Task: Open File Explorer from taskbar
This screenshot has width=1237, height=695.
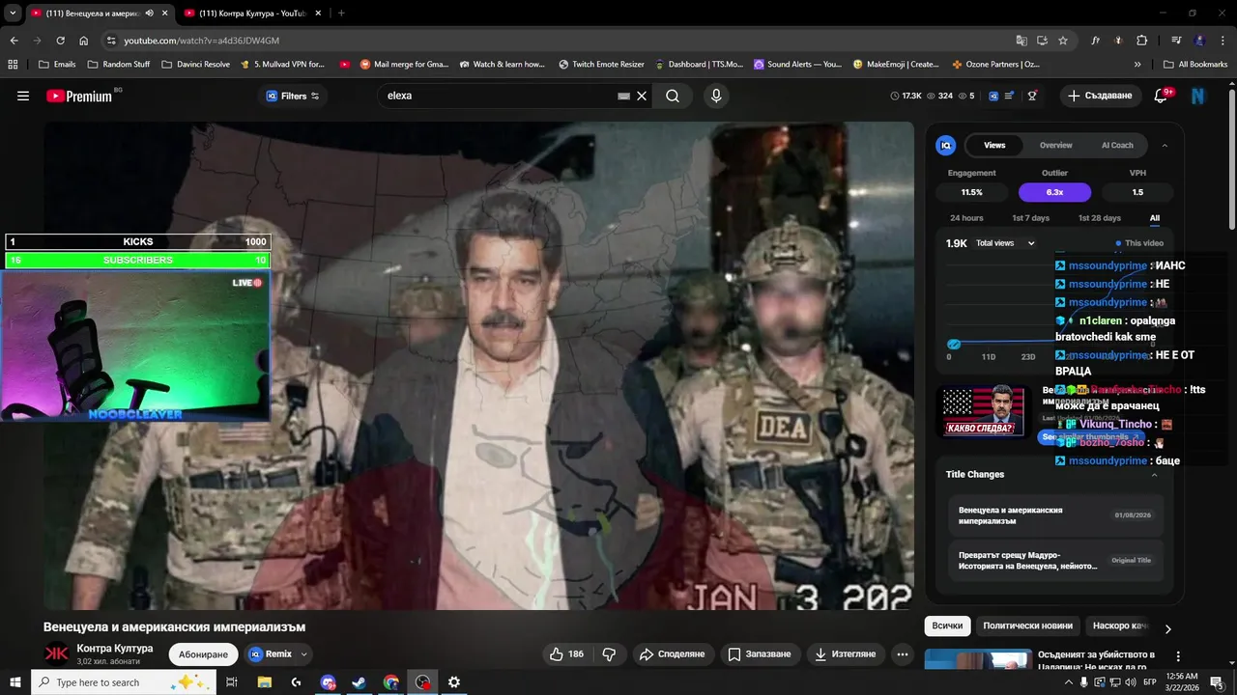Action: pyautogui.click(x=264, y=682)
